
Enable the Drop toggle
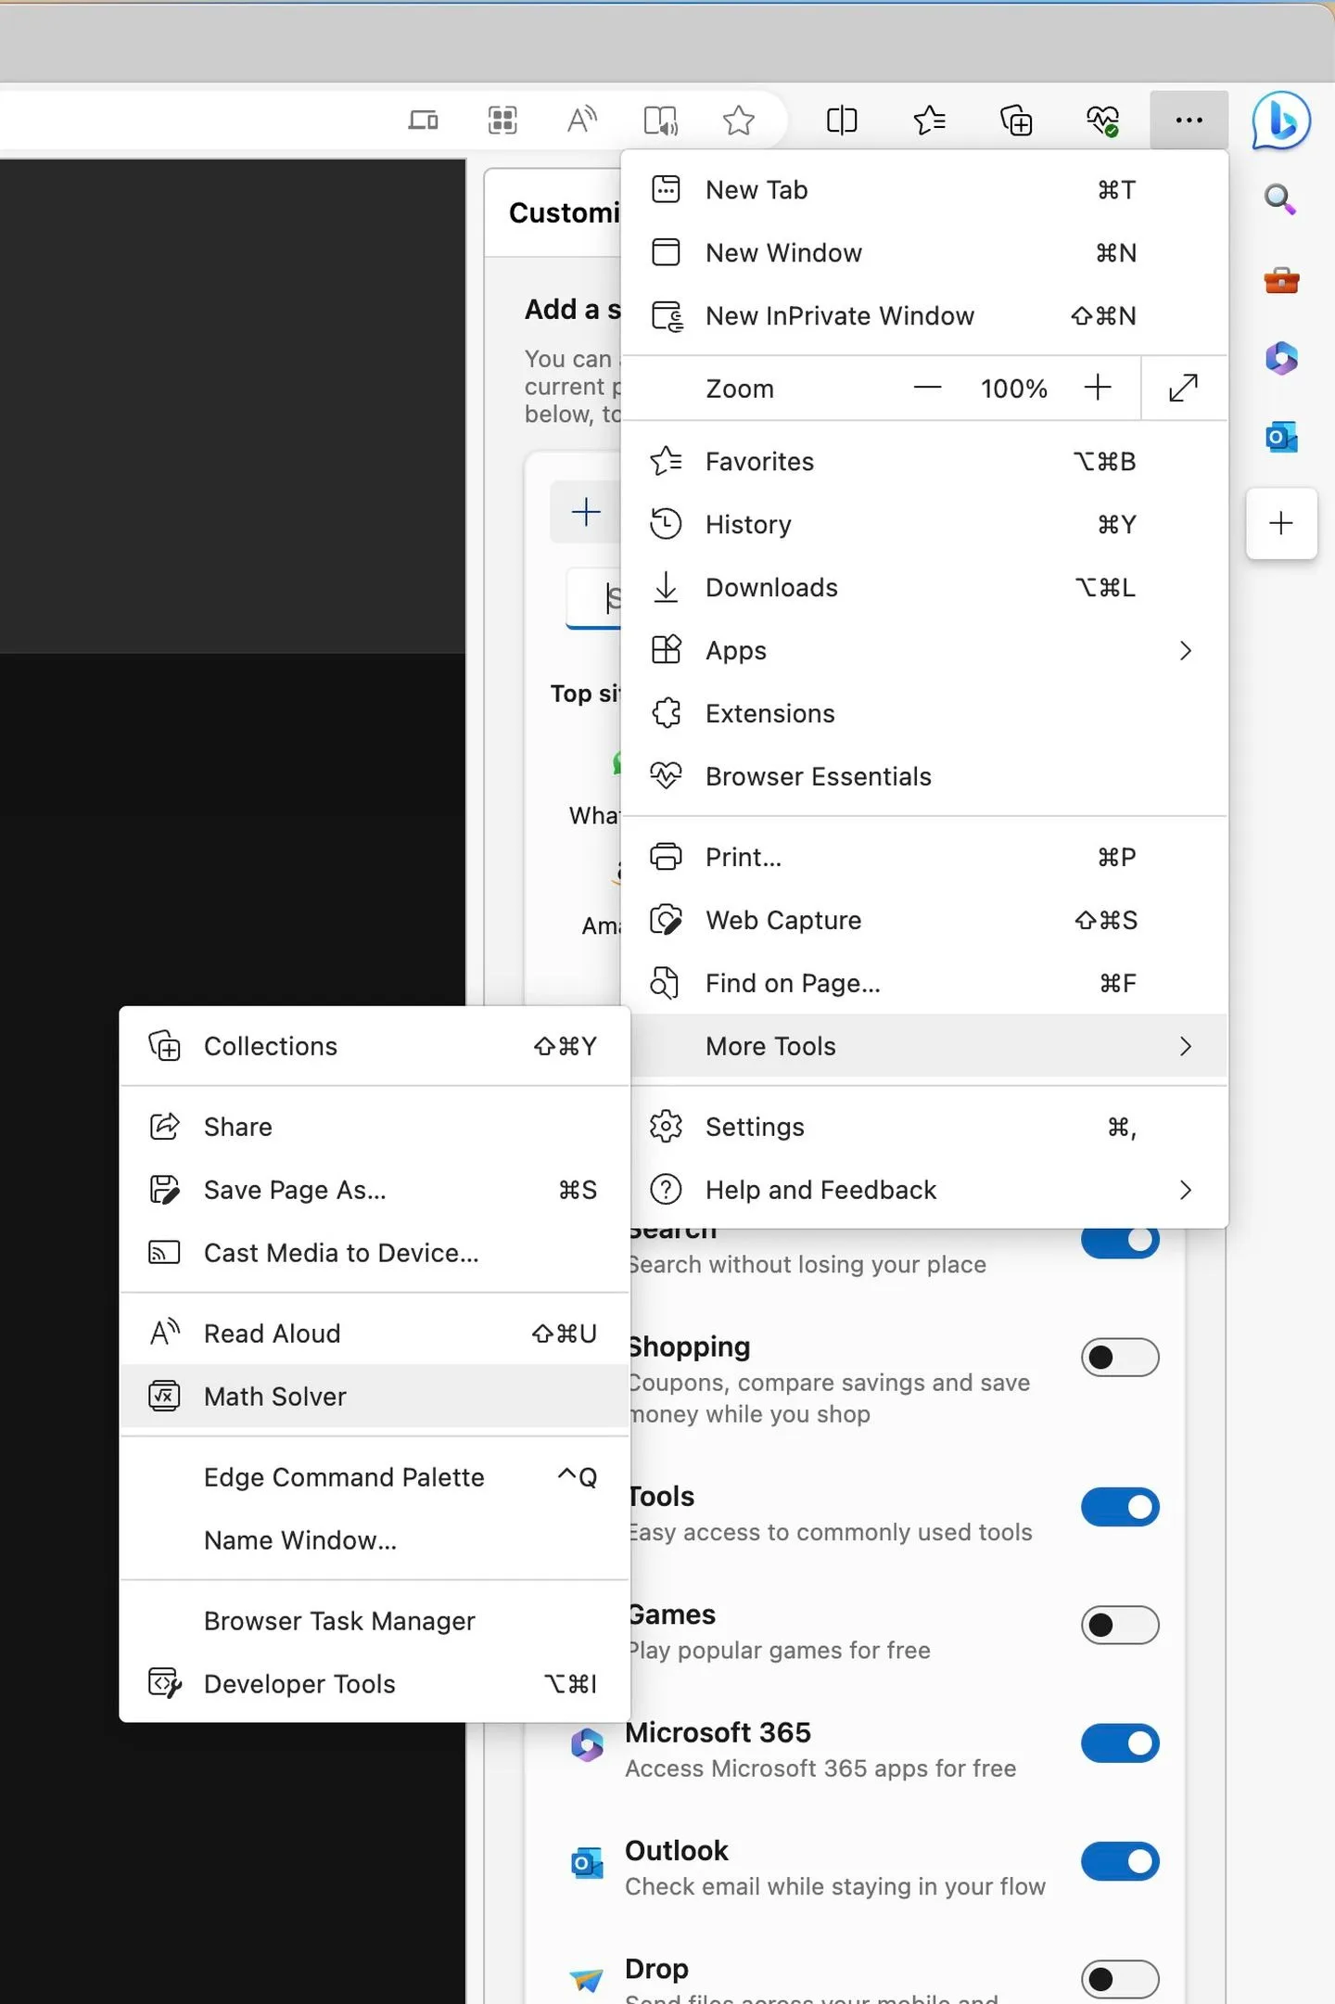click(x=1120, y=1979)
